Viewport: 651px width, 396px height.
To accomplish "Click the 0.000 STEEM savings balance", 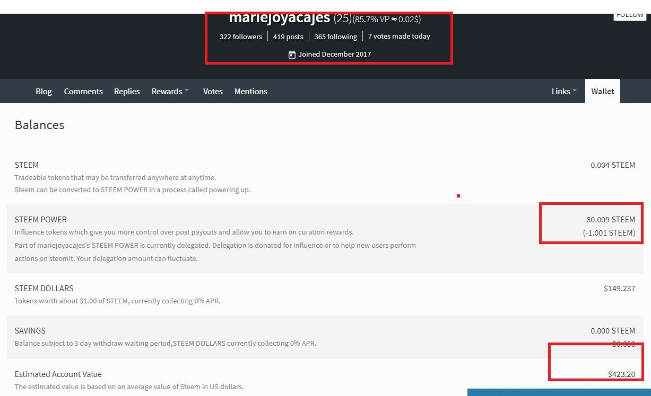I will coord(613,331).
